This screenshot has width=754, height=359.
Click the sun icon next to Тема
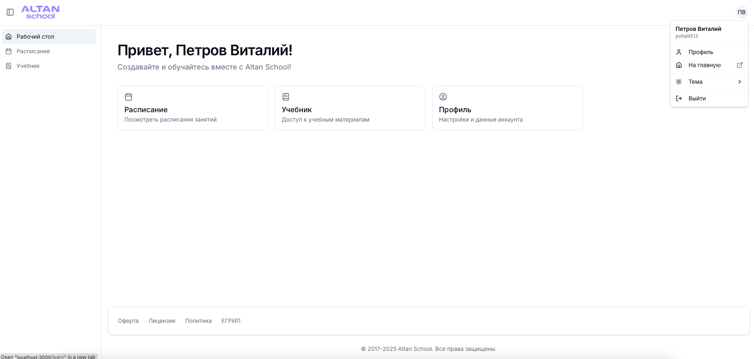679,82
